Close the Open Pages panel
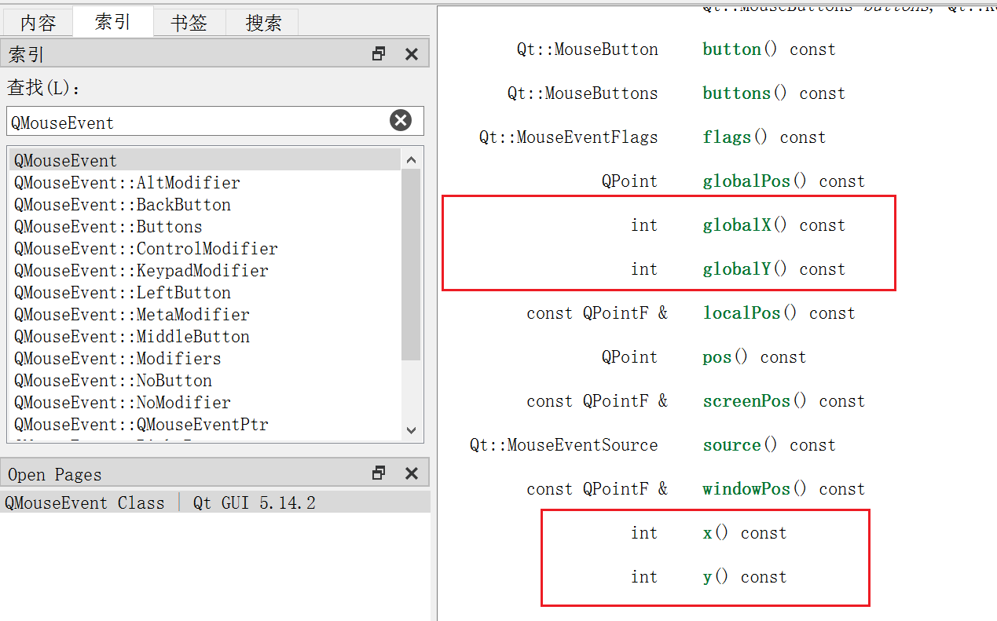This screenshot has height=621, width=997. click(411, 473)
